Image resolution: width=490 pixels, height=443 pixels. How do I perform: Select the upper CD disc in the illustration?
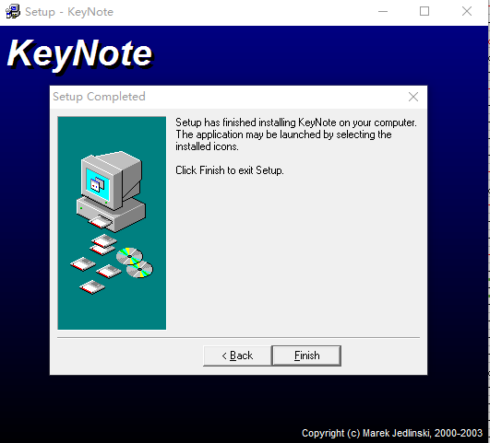click(x=129, y=256)
